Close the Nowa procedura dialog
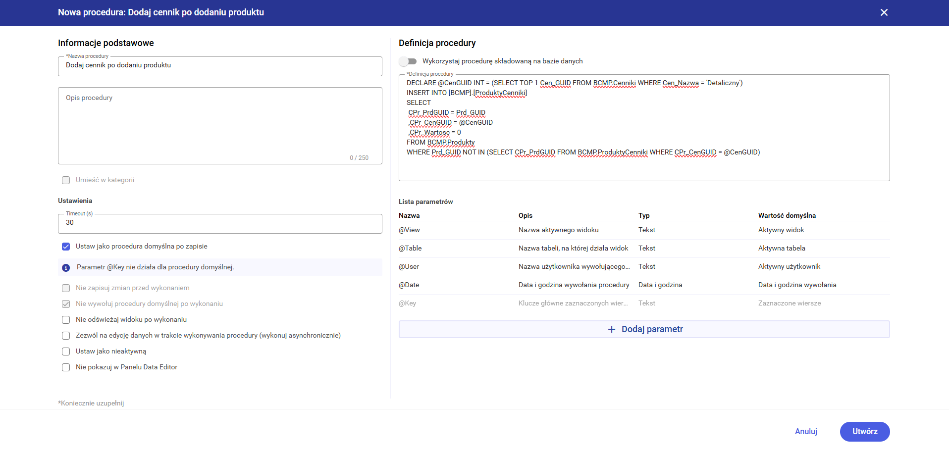 pyautogui.click(x=884, y=12)
